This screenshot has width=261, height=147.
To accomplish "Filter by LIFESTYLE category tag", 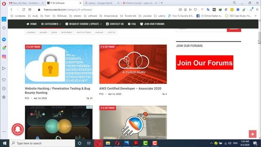I will pos(111,33).
